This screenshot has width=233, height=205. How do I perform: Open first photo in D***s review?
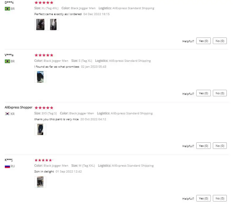(40, 25)
